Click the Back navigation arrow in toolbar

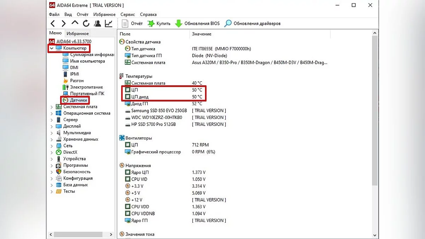click(53, 24)
